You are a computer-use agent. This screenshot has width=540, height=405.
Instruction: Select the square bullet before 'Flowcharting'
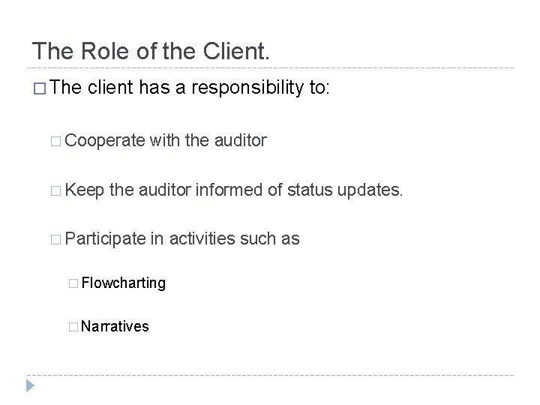73,283
